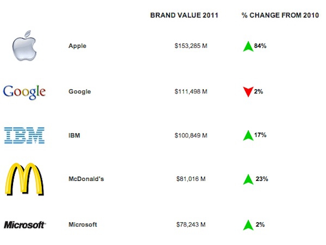
Task: Click green up arrow in Microsoft row
Action: pos(248,225)
